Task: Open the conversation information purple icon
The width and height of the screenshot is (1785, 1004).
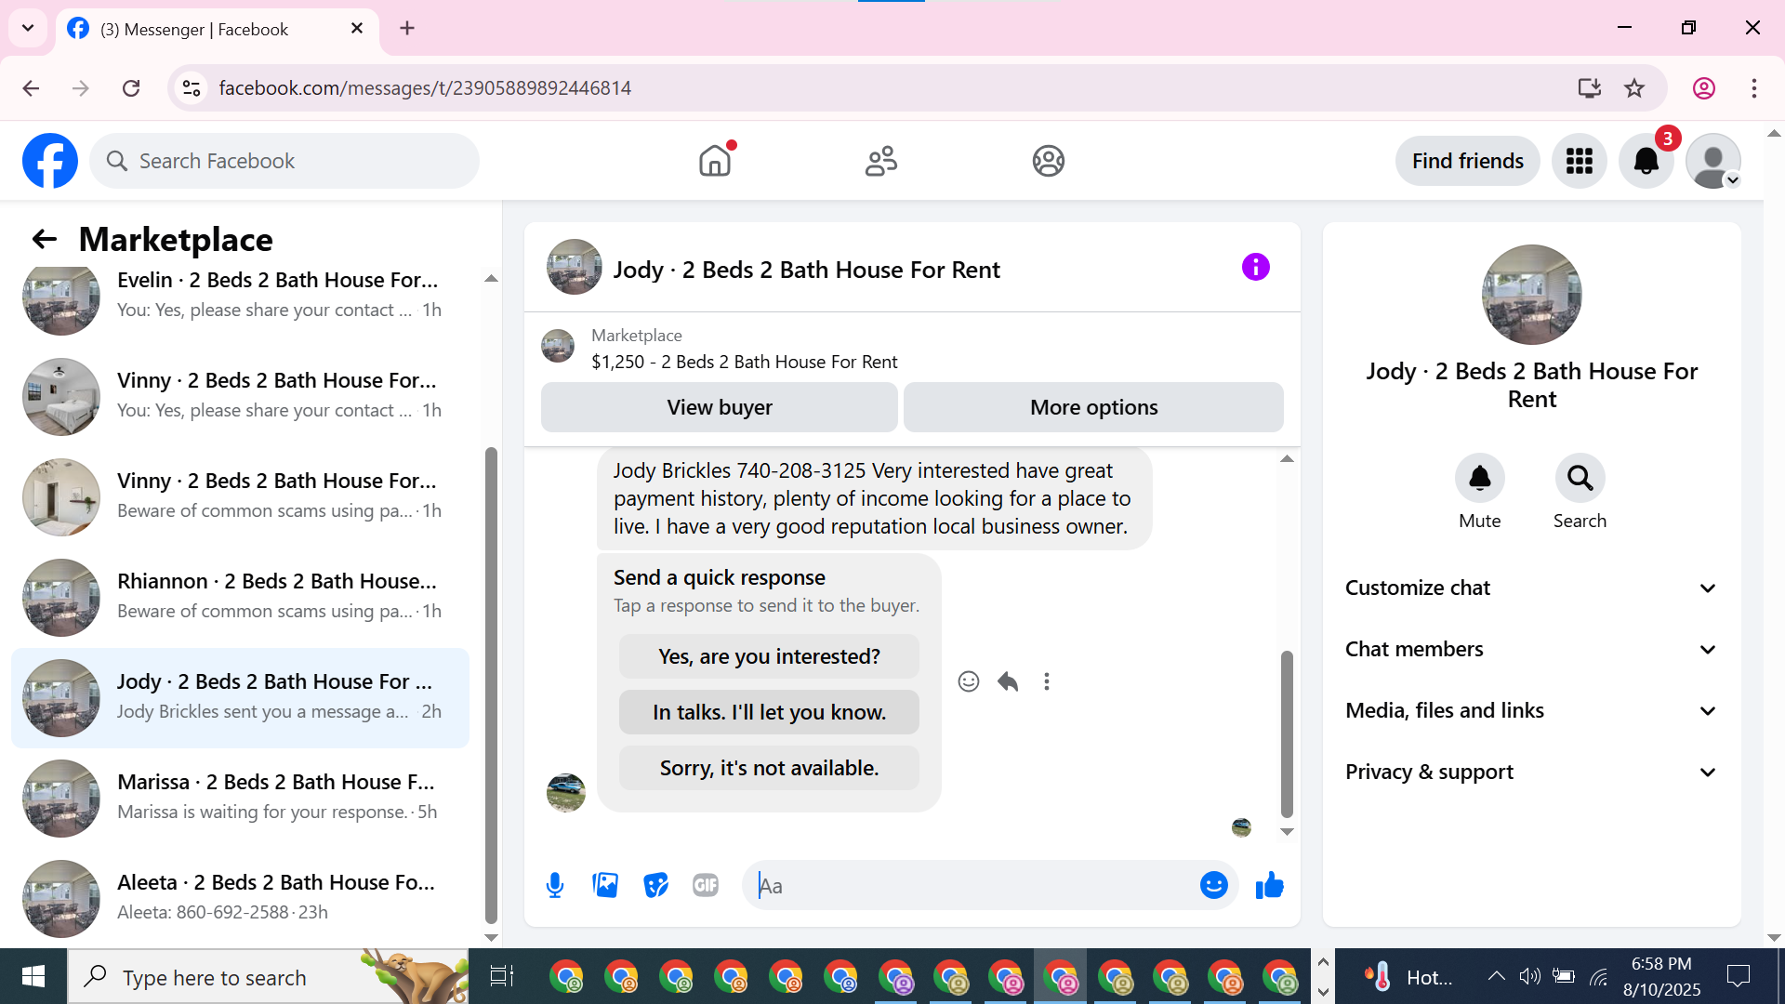Action: (1255, 268)
